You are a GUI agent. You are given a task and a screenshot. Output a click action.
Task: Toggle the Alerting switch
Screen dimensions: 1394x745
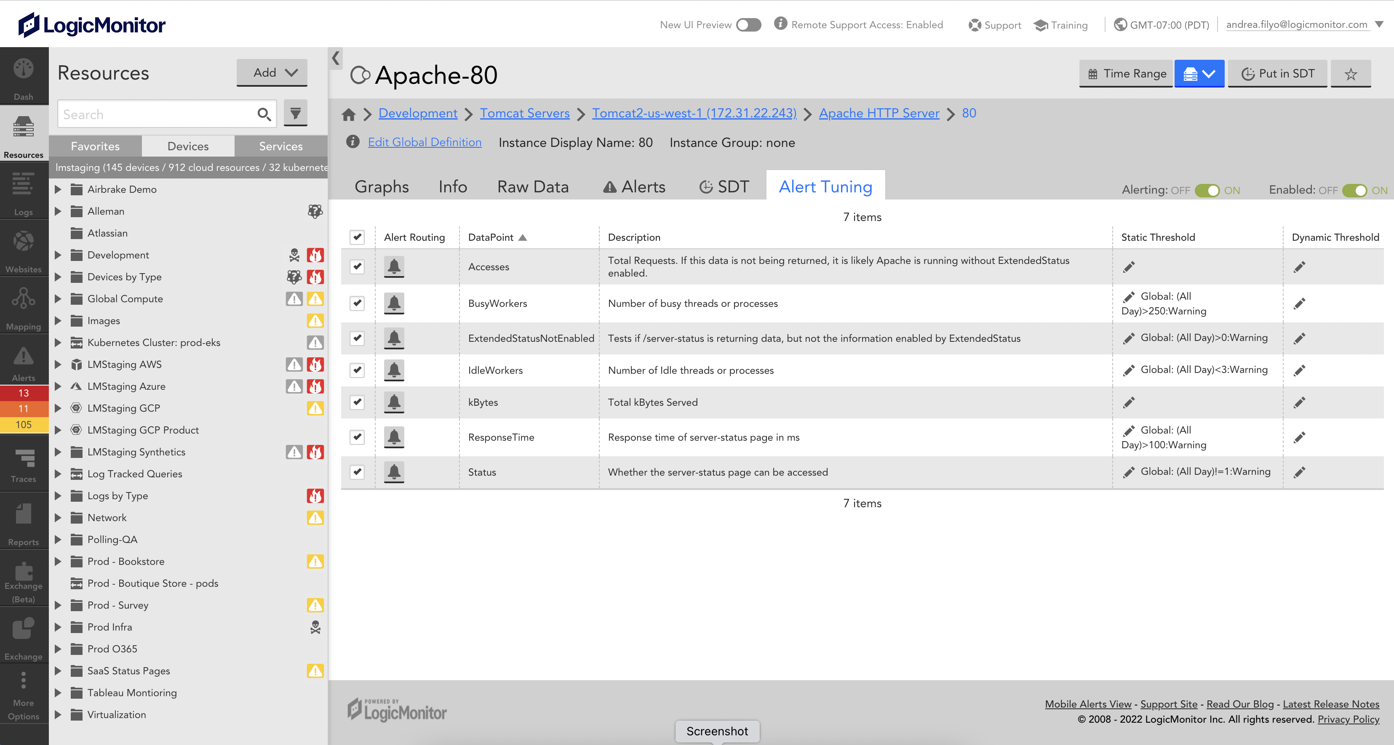tap(1207, 190)
